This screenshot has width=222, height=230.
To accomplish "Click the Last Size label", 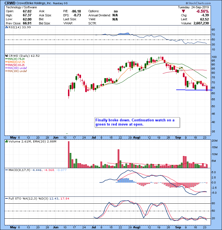I will (x=70, y=19).
